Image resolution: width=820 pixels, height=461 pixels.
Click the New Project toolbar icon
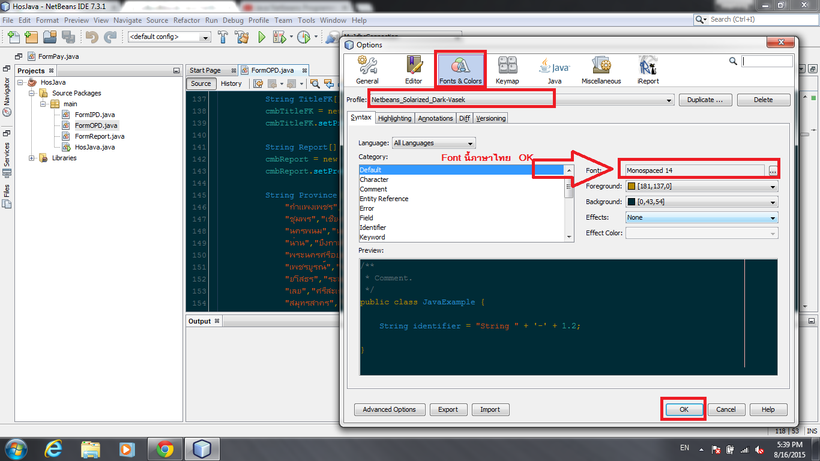[32, 37]
